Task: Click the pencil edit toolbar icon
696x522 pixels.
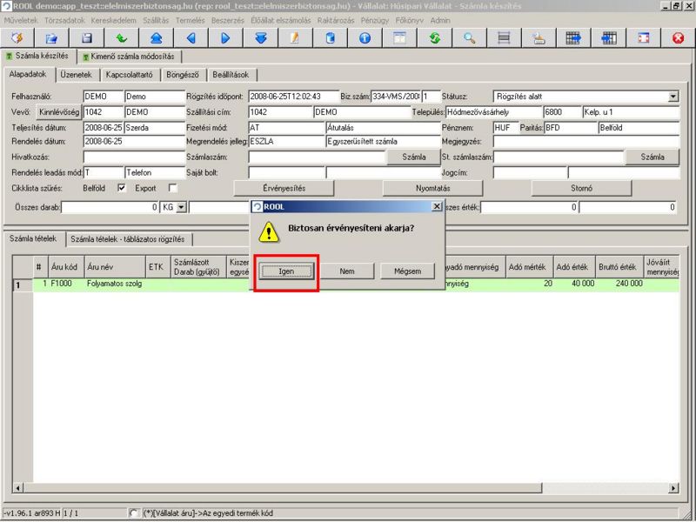Action: pos(295,38)
